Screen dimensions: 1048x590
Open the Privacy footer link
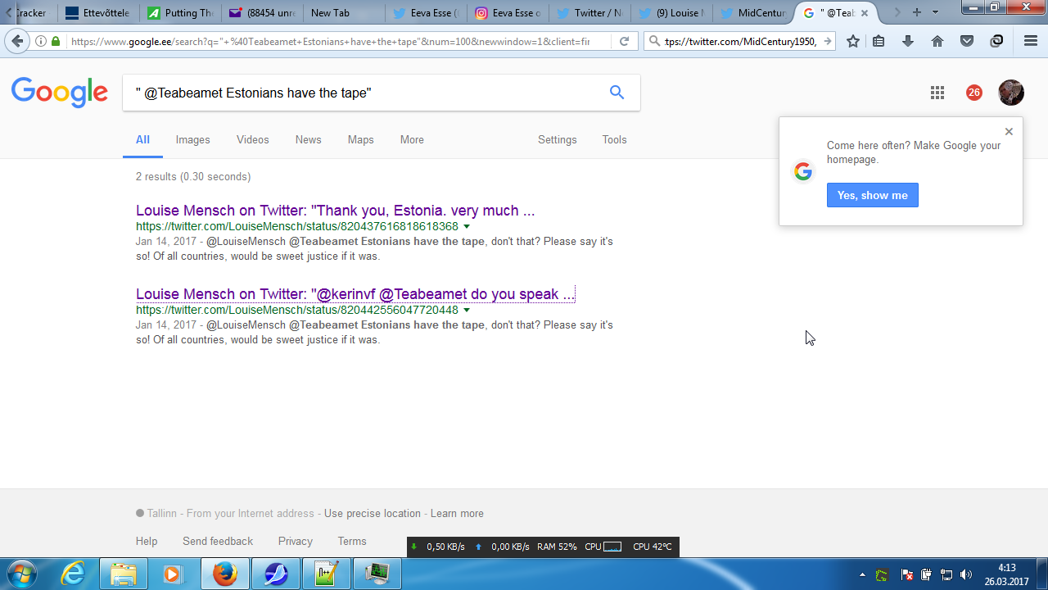[x=296, y=542]
